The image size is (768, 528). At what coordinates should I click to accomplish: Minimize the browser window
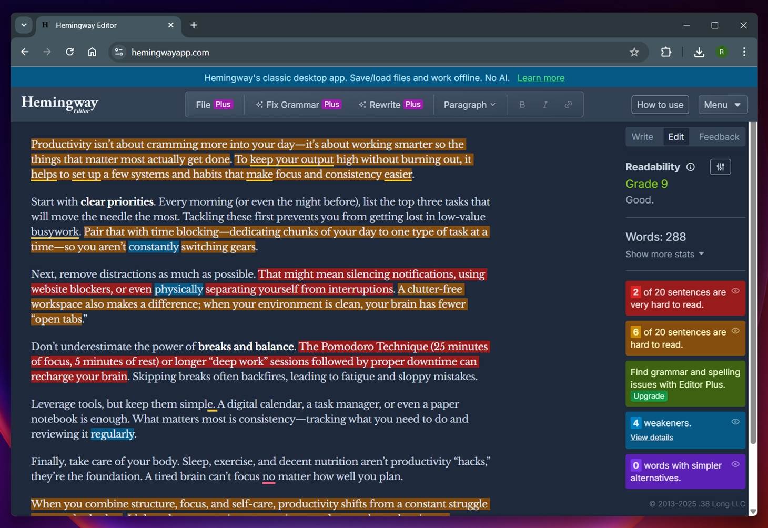click(686, 25)
